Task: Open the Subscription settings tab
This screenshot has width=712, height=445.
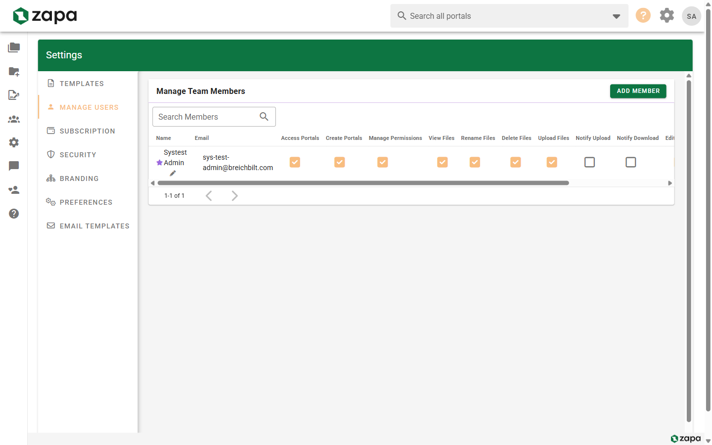Action: [87, 131]
